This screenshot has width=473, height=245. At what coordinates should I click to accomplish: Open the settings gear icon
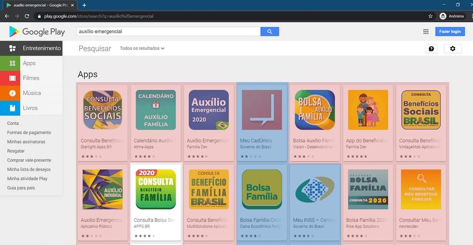click(x=452, y=48)
